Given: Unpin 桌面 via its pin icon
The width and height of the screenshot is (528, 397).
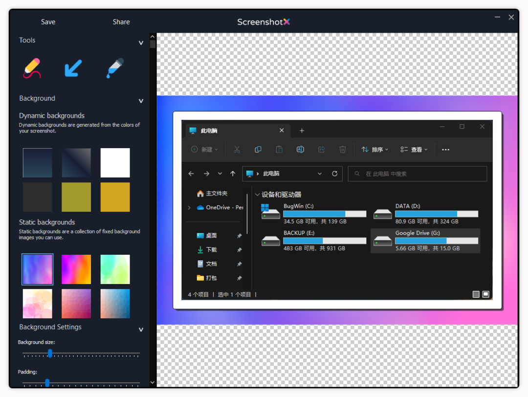Looking at the screenshot, I should pyautogui.click(x=240, y=236).
